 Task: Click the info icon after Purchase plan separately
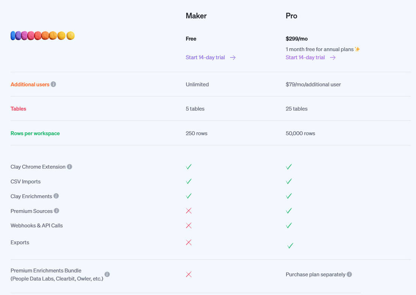click(x=349, y=274)
